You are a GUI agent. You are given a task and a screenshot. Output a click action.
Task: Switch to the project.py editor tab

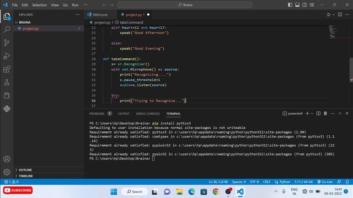click(134, 15)
